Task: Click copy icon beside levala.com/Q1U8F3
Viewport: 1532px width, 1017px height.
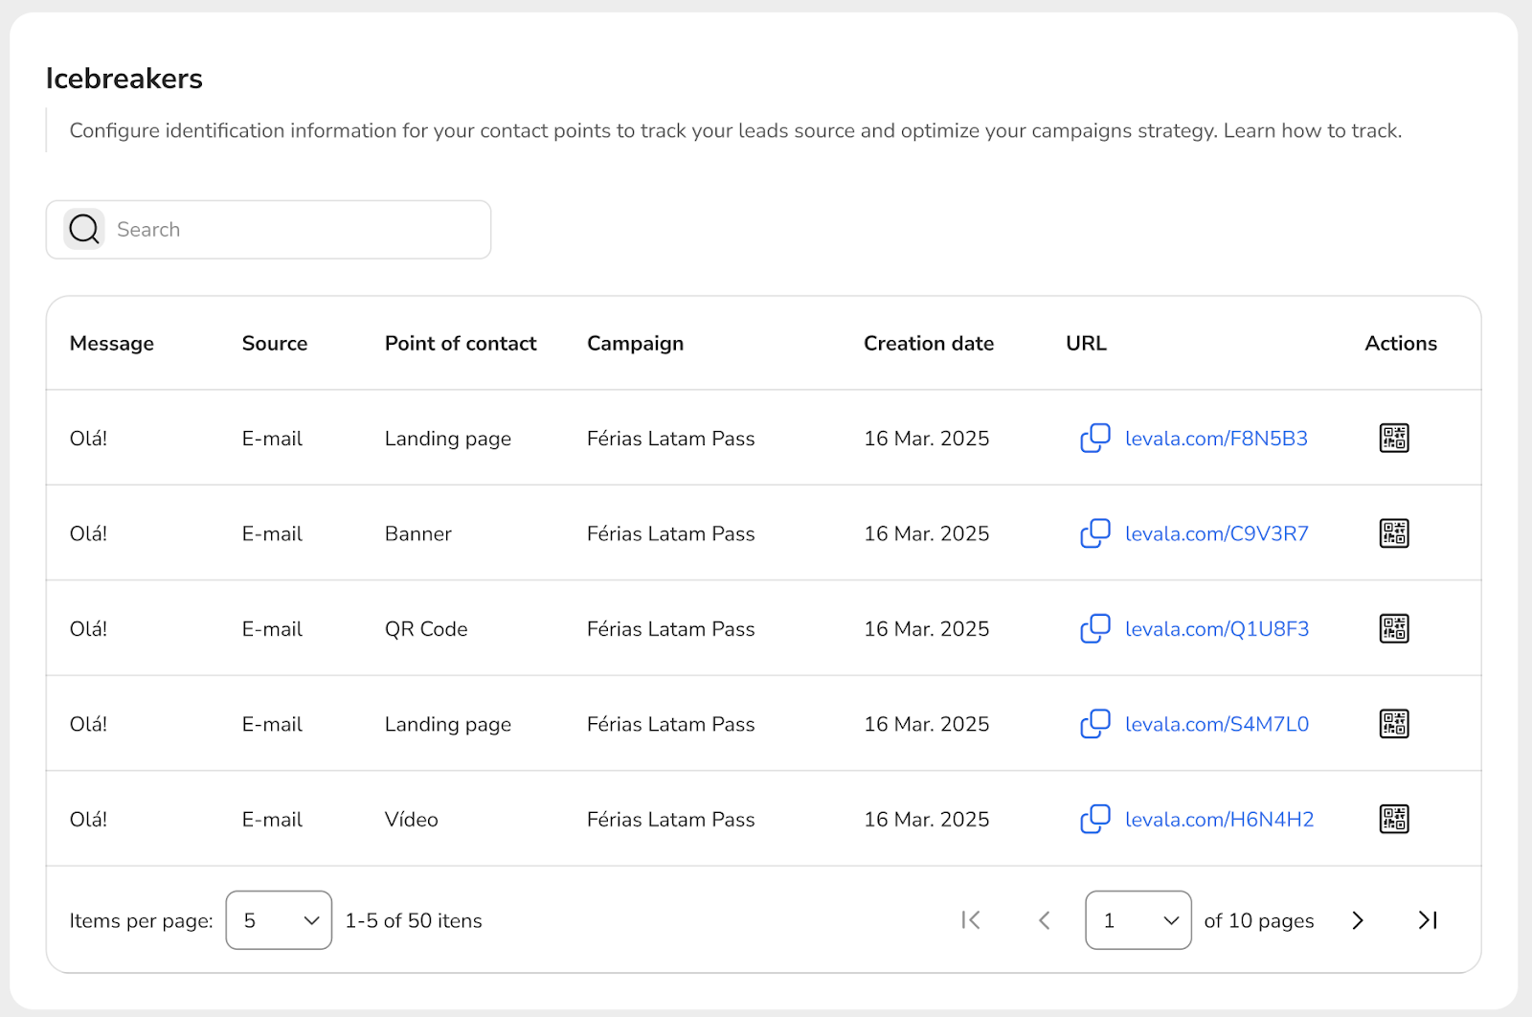Action: click(x=1094, y=628)
